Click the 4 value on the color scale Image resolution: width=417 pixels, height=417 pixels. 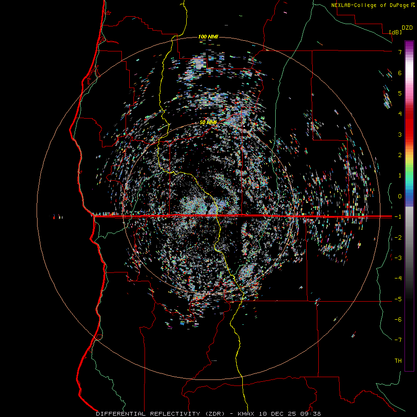400,114
